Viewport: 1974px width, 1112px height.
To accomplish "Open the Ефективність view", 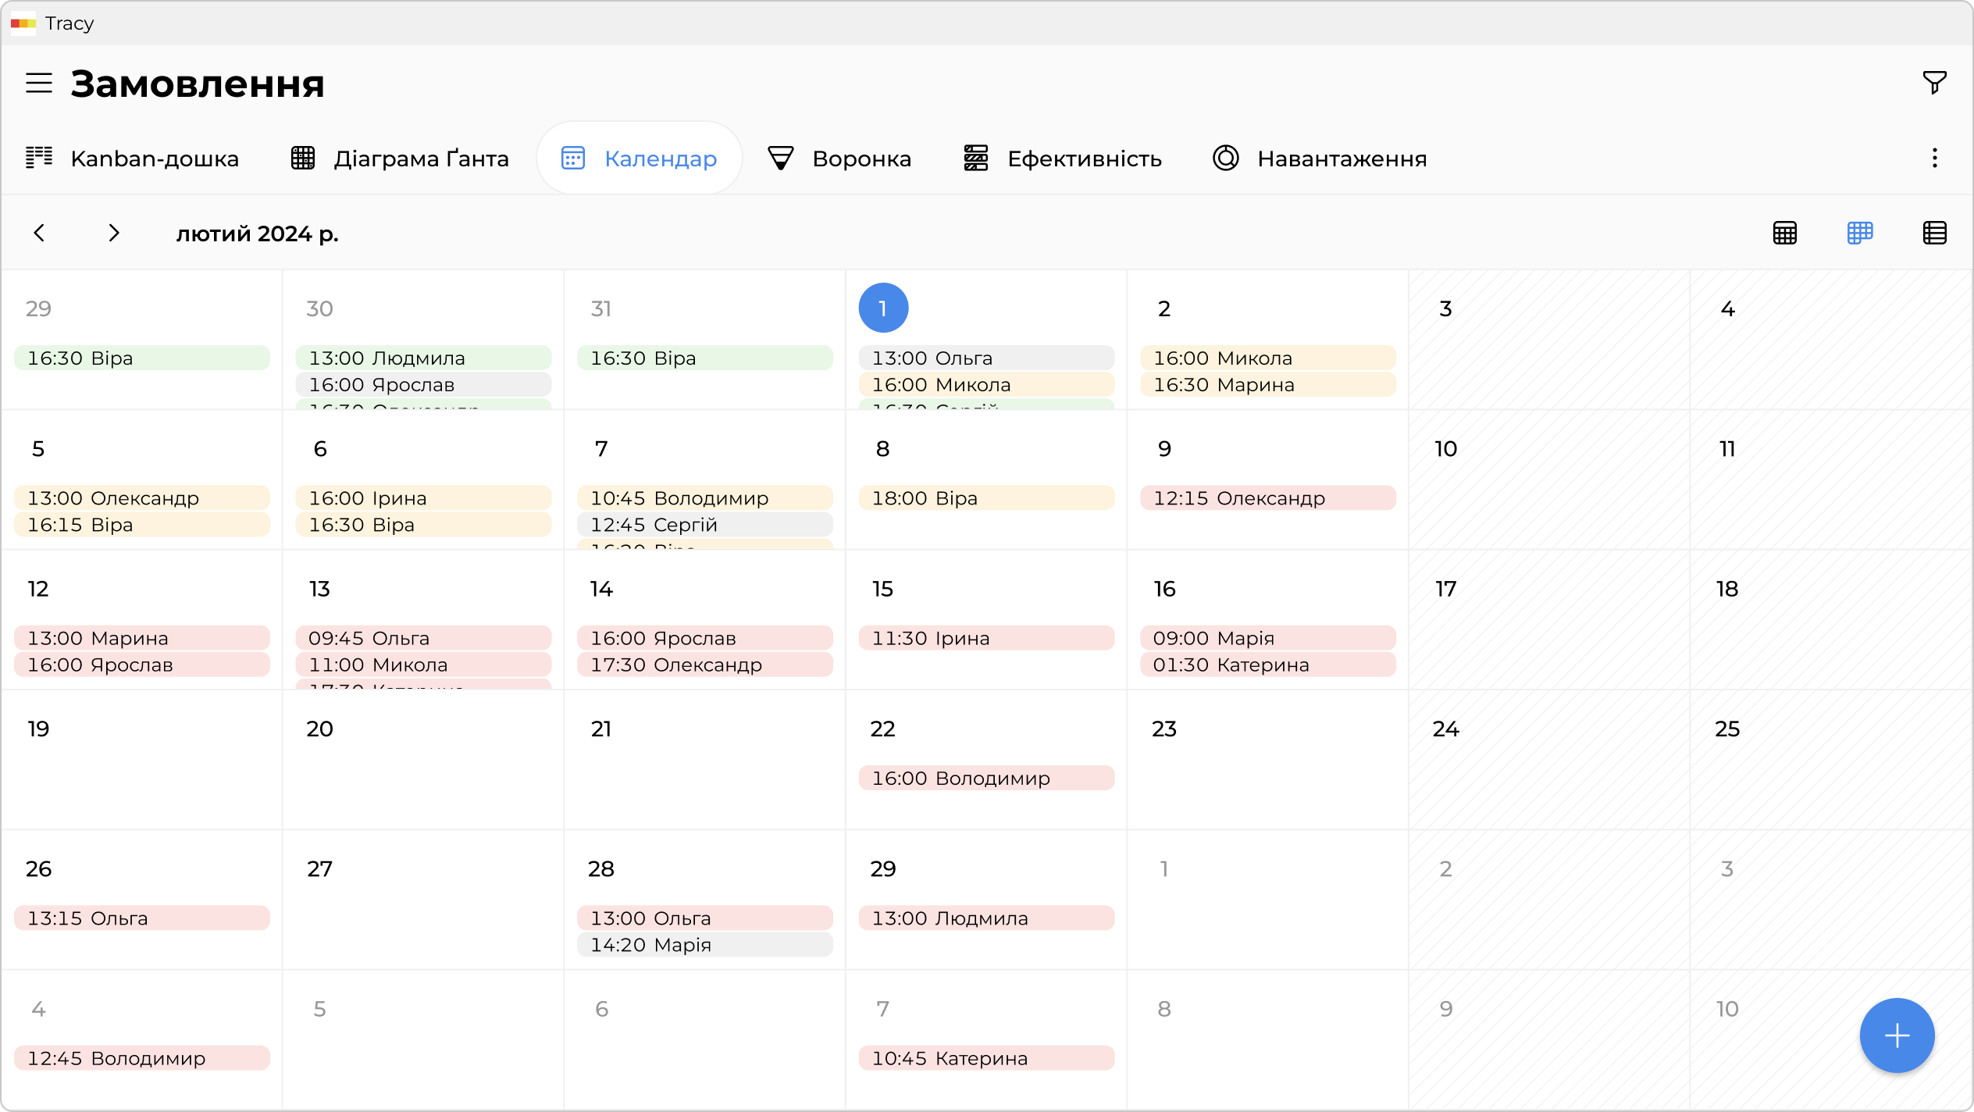I will coord(1062,159).
